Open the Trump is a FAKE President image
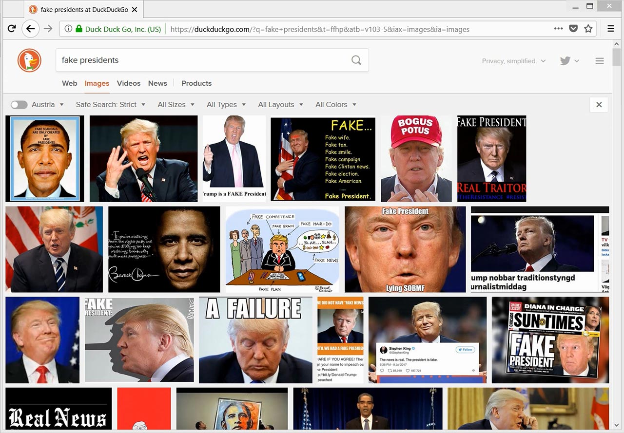The height and width of the screenshot is (433, 624). pos(234,159)
